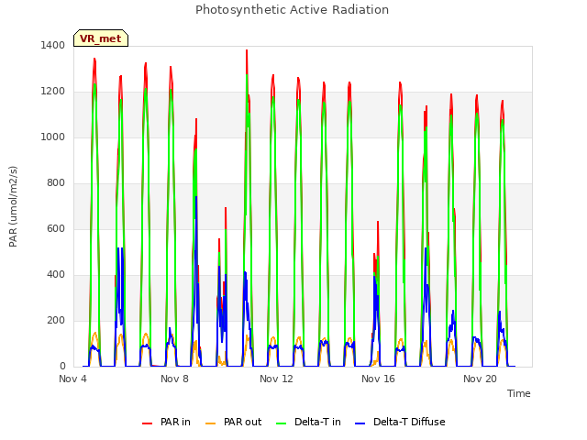
Task: Click the Nov 16 tick label
Action: click(x=378, y=379)
